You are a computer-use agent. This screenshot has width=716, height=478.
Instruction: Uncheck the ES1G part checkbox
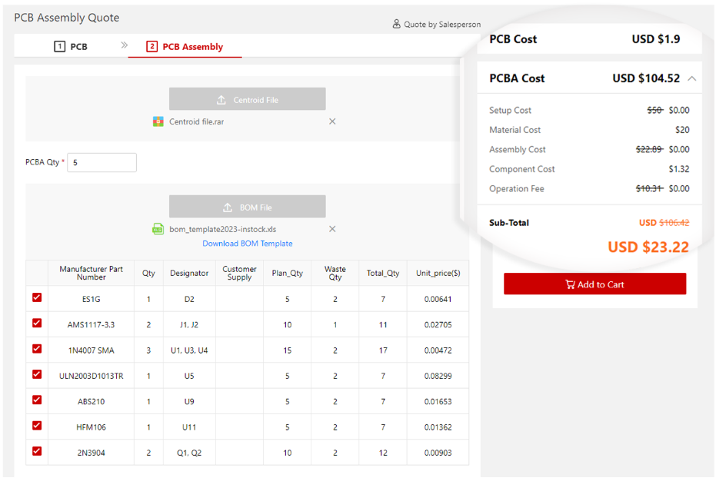click(37, 298)
